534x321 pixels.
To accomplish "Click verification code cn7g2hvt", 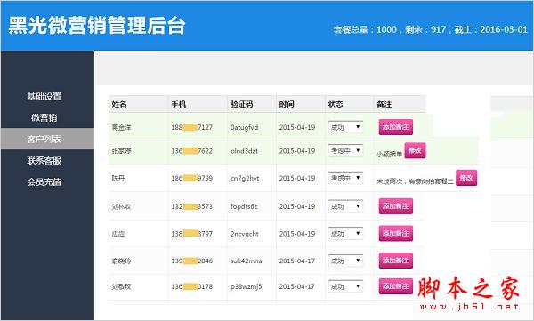I will [245, 179].
